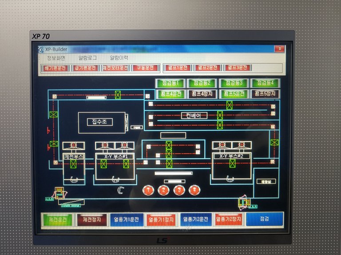Stop pump 5 with 펌프5정지
341x255 pixels.
pyautogui.click(x=265, y=94)
